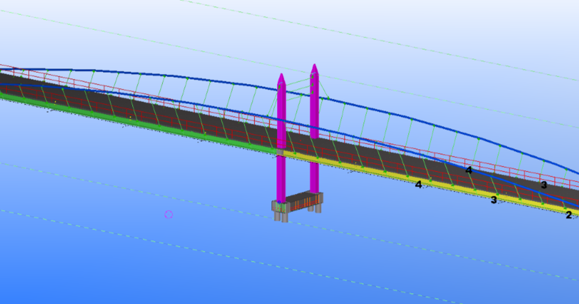The height and width of the screenshot is (304, 579).
Task: Select a foundation pile under the pier cap
Action: pos(285,217)
